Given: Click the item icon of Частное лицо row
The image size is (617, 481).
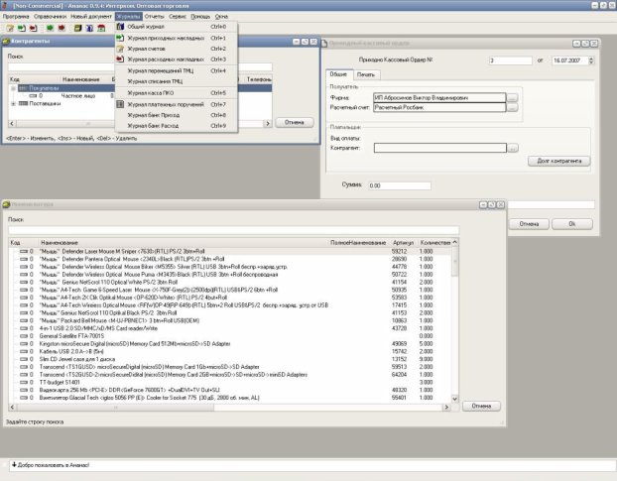Looking at the screenshot, I should pyautogui.click(x=33, y=95).
